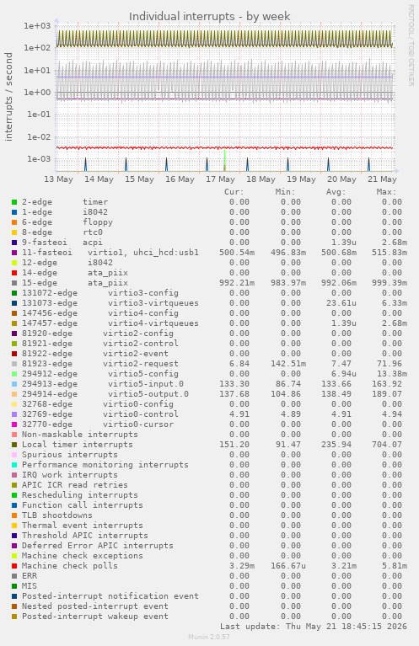Viewport: 419px width, 646px height.
Task: Click the peach virtio5-output.0 legend swatch
Action: point(14,394)
